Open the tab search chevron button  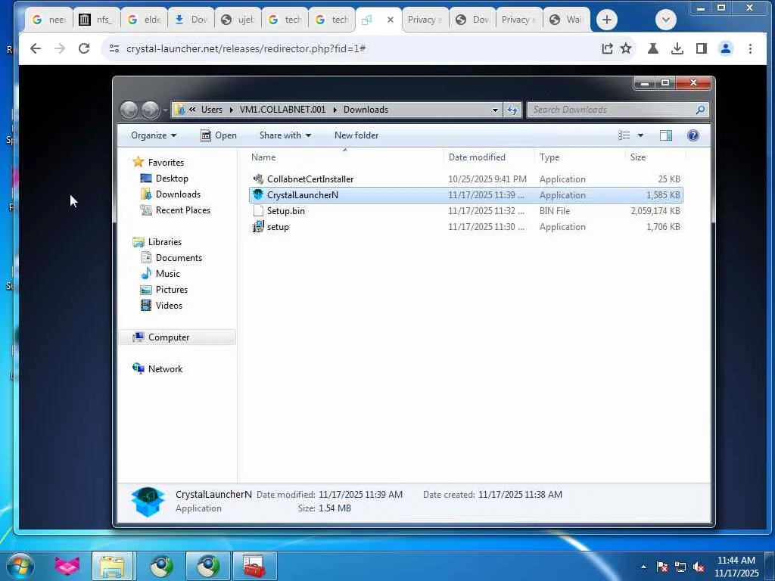click(x=666, y=20)
